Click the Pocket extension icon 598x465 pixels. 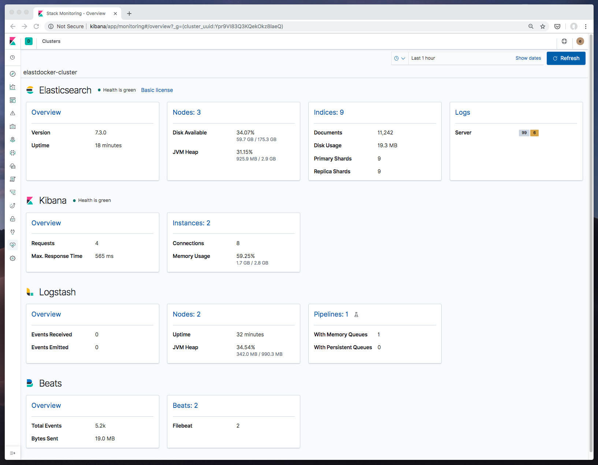(x=557, y=26)
